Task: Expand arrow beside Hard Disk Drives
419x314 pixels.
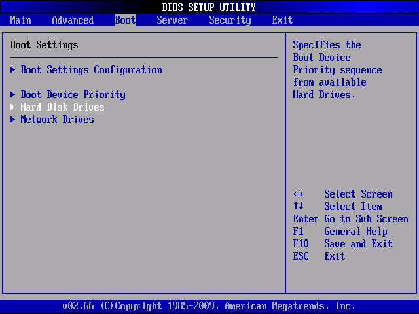Action: coord(12,107)
